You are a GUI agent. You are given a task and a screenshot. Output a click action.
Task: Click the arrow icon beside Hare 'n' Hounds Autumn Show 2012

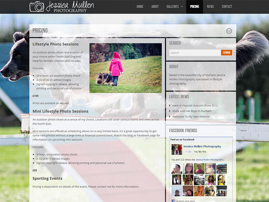click(x=170, y=105)
